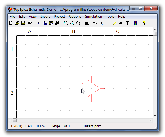Click row label '2'
Viewport: 165px width, 137px height.
click(x=12, y=93)
